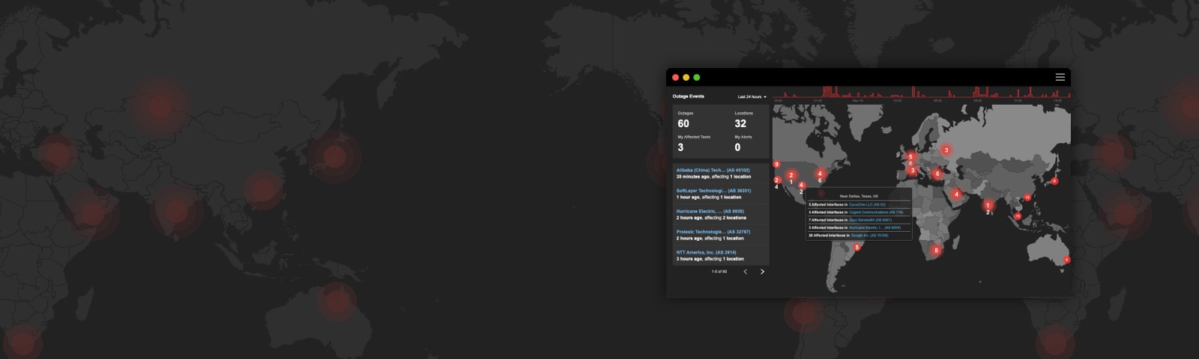Viewport: 1199px width, 359px height.
Task: Go to next page of outage events
Action: tap(762, 271)
